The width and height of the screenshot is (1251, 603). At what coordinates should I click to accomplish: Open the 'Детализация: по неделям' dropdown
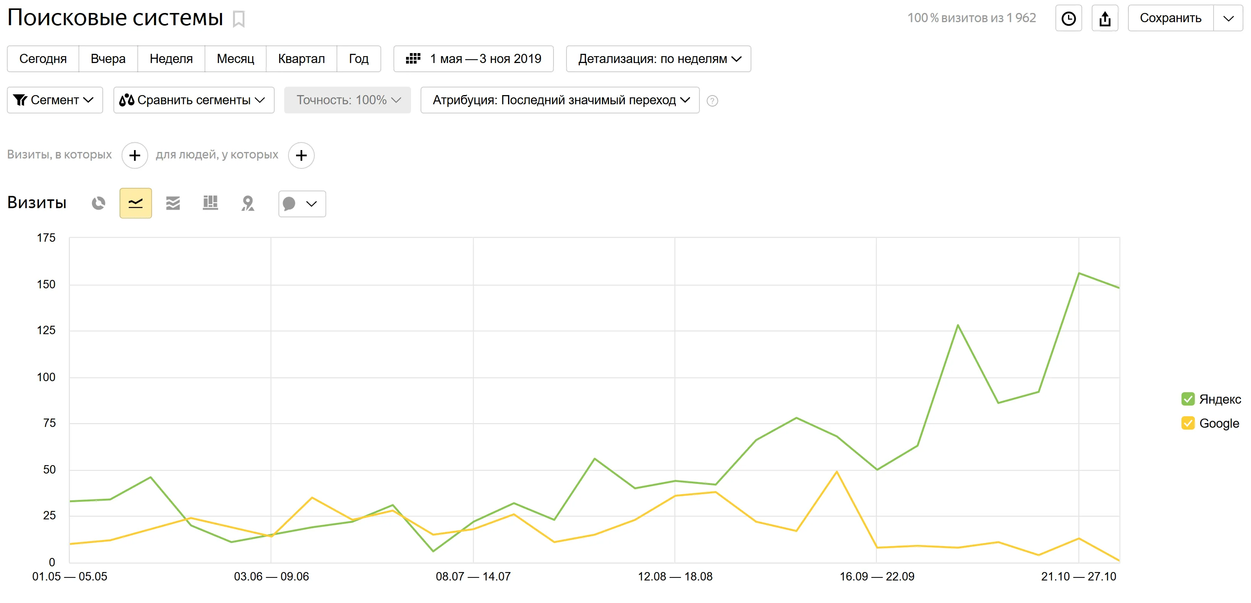[658, 59]
